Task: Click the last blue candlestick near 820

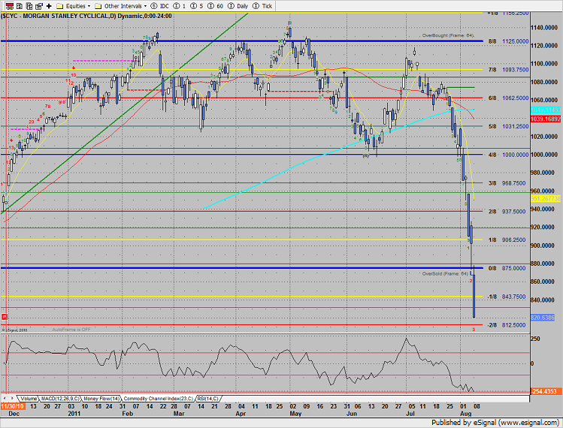Action: (x=474, y=296)
